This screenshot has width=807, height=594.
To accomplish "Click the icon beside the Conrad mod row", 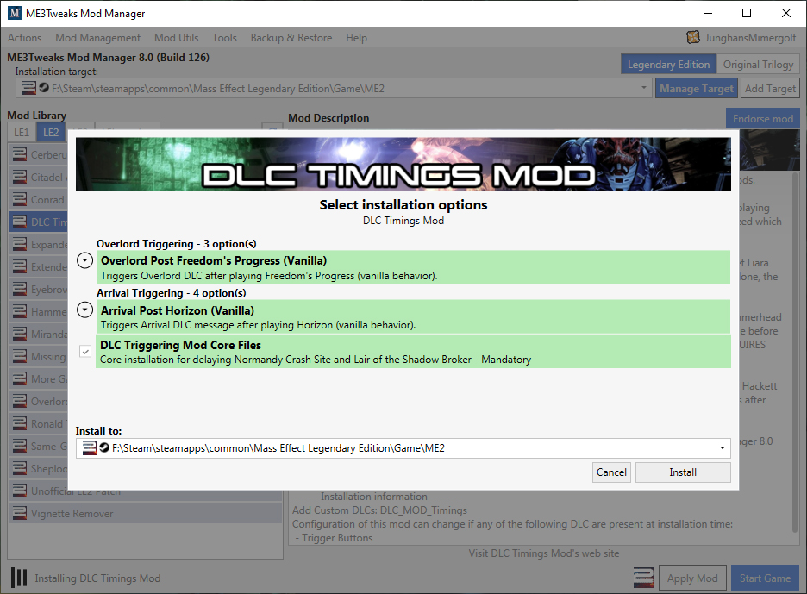I will pos(20,199).
